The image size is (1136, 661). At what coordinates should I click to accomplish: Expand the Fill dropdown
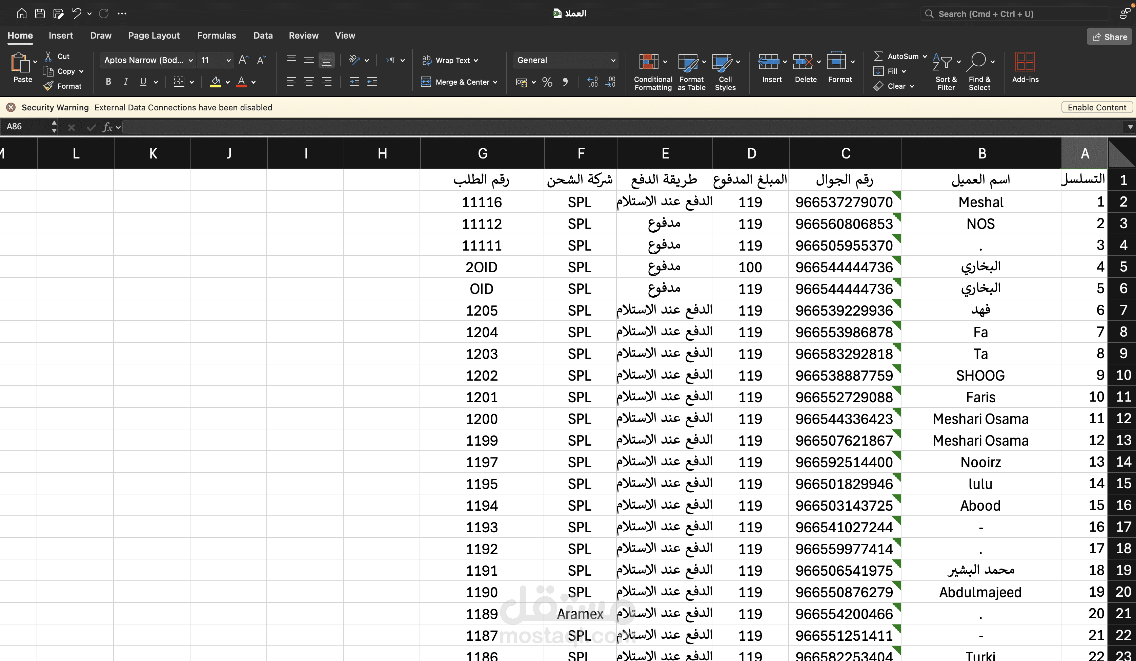pyautogui.click(x=904, y=71)
